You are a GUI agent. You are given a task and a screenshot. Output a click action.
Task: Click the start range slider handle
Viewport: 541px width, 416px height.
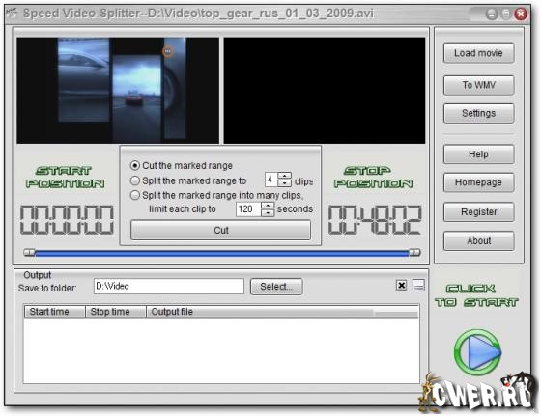pos(29,253)
